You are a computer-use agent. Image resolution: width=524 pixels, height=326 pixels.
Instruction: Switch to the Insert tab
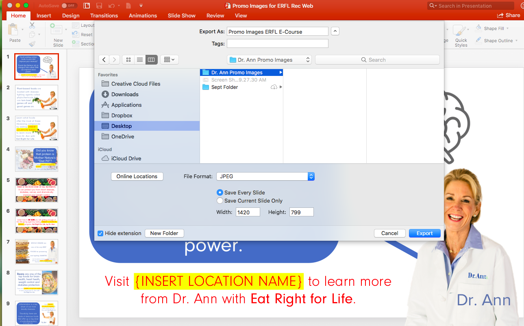[44, 15]
